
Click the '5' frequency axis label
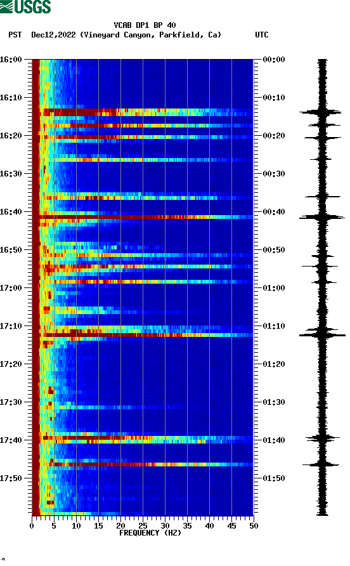pos(54,526)
